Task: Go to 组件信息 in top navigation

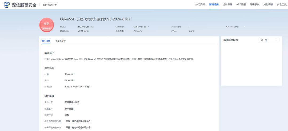Action: [x=227, y=5]
